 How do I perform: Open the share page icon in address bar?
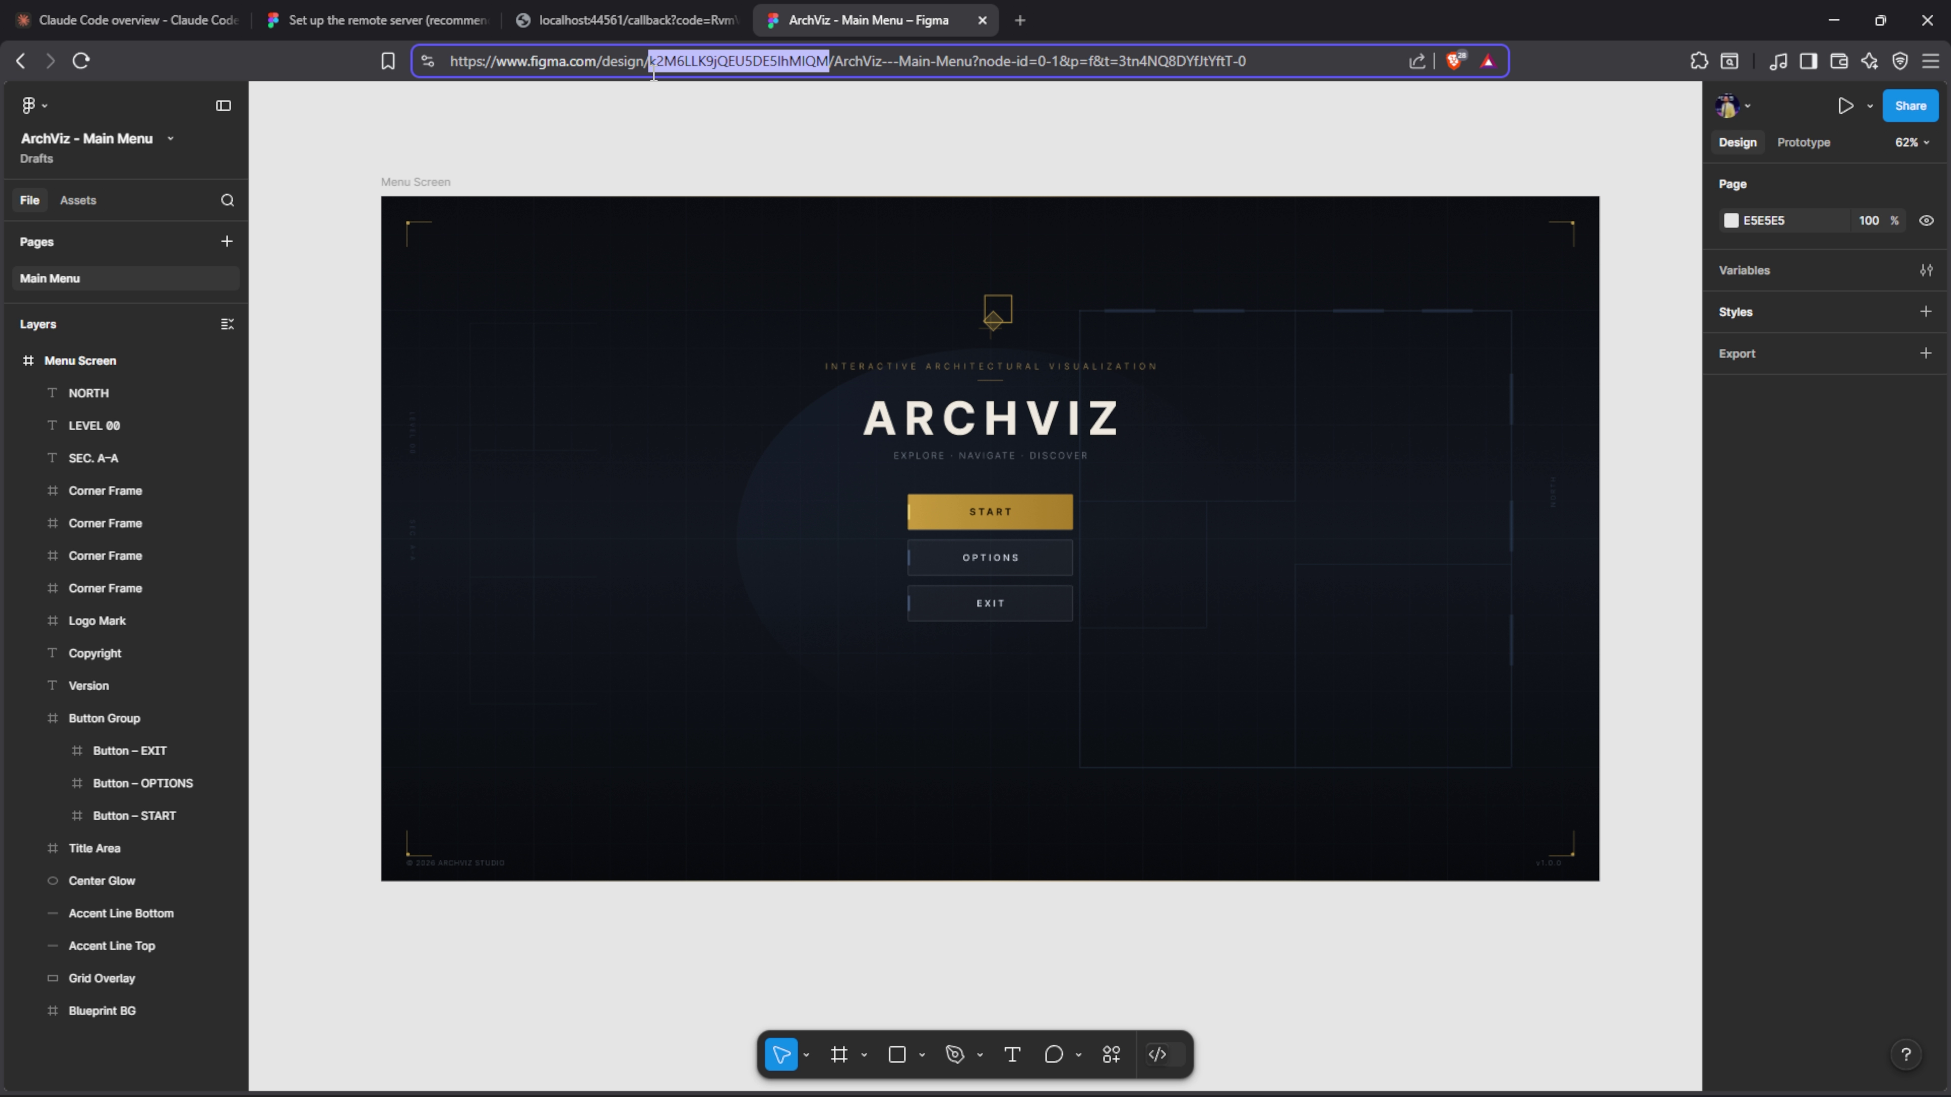point(1417,60)
